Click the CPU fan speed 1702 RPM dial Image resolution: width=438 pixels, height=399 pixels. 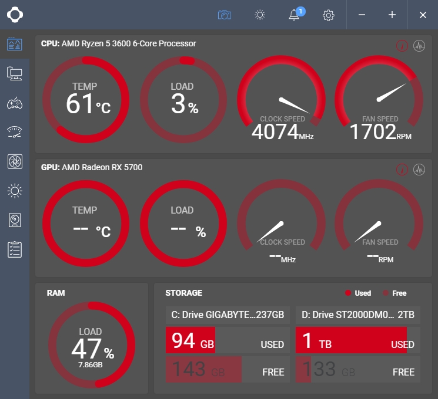(x=379, y=98)
